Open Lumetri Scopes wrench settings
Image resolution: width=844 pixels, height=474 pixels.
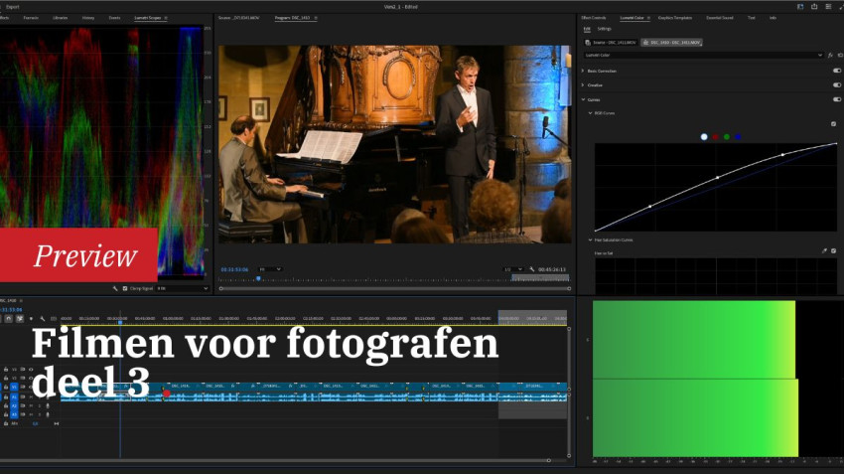tap(115, 289)
